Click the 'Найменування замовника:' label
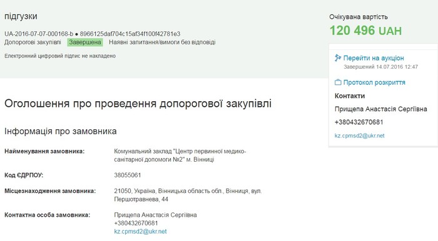This screenshot has height=241, width=438. (x=44, y=152)
